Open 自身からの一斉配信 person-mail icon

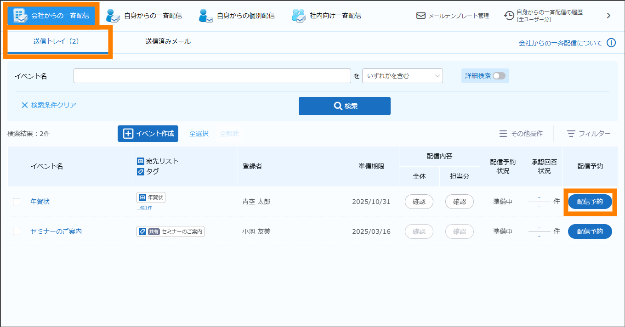coord(113,16)
